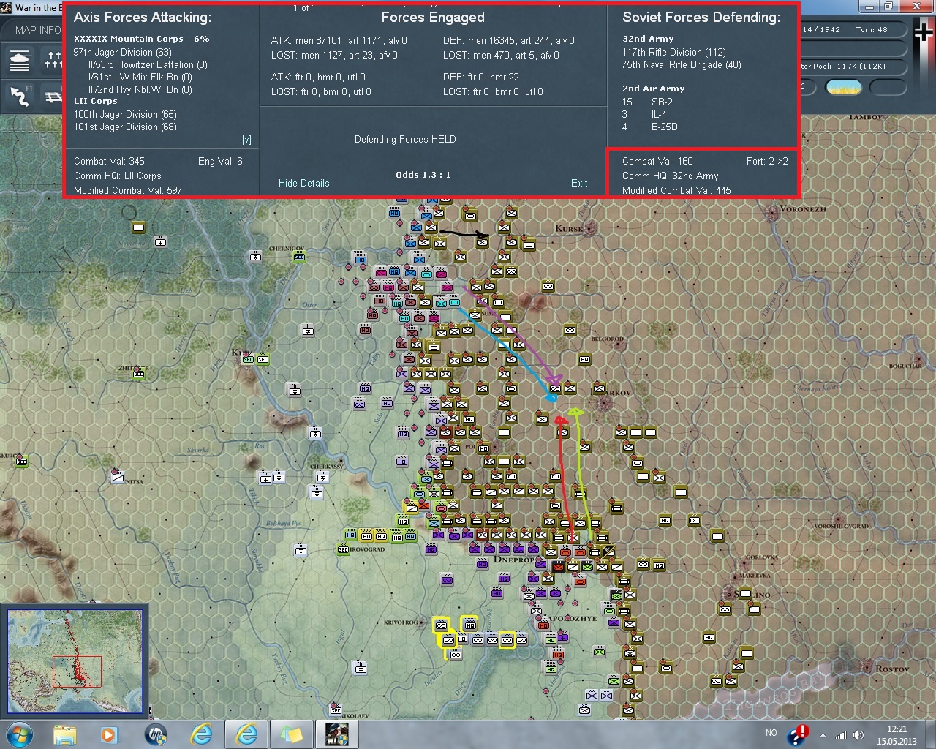Click the Odds 1.3 : 1 text
Image resolution: width=936 pixels, height=749 pixels.
(x=423, y=175)
